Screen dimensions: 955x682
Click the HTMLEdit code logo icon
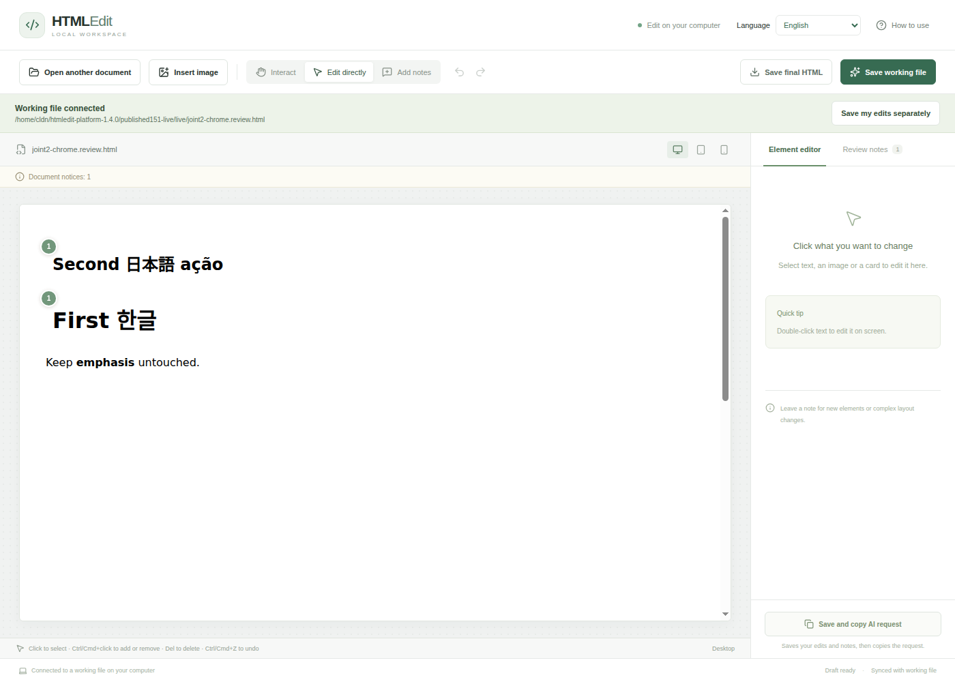(32, 25)
